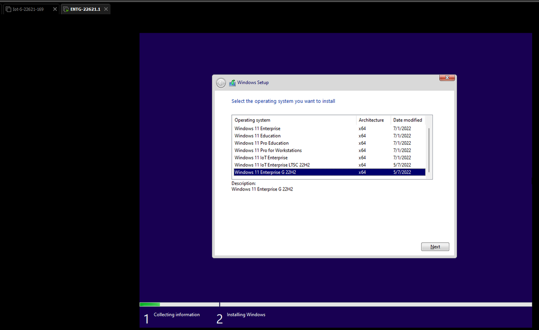Go back using the round back arrow

(x=221, y=83)
